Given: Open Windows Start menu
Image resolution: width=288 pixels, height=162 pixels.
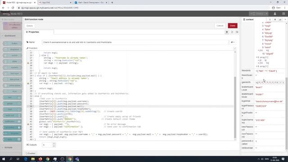Looking at the screenshot, I should point(4,159).
